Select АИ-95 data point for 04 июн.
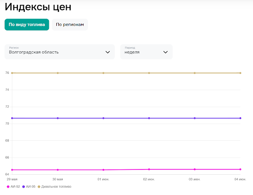The image size is (253, 195). pos(240,118)
